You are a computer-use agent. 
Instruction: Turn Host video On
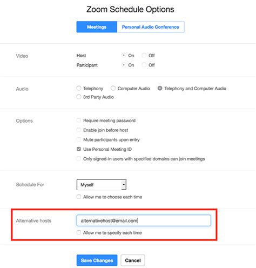click(x=124, y=55)
